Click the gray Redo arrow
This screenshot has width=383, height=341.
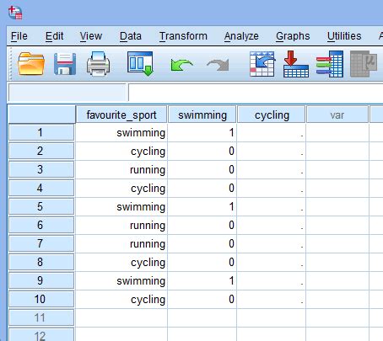[x=218, y=65]
